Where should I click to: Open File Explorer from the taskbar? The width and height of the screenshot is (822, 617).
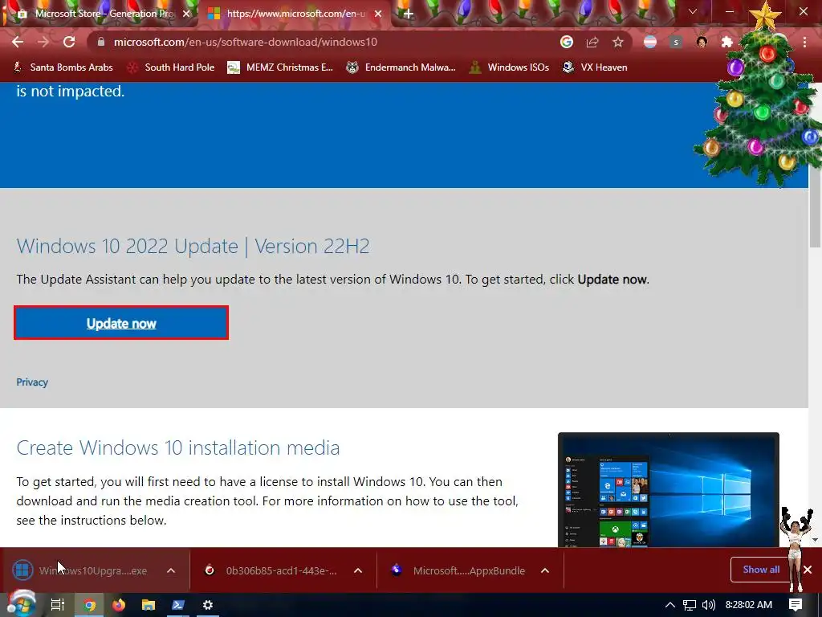click(149, 605)
